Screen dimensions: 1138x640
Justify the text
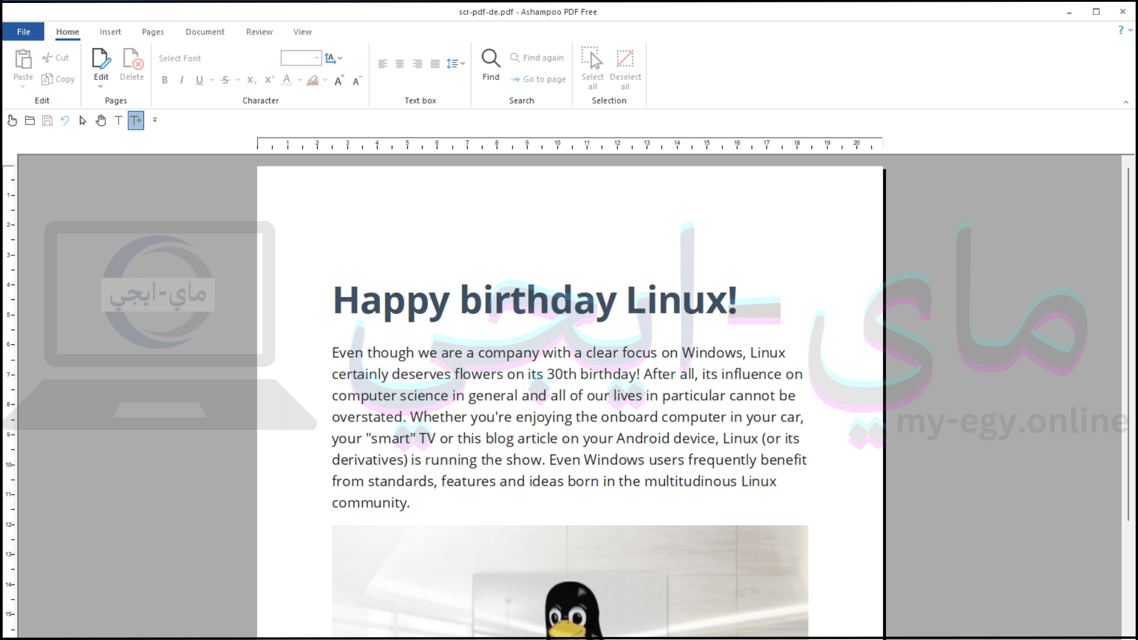(435, 63)
